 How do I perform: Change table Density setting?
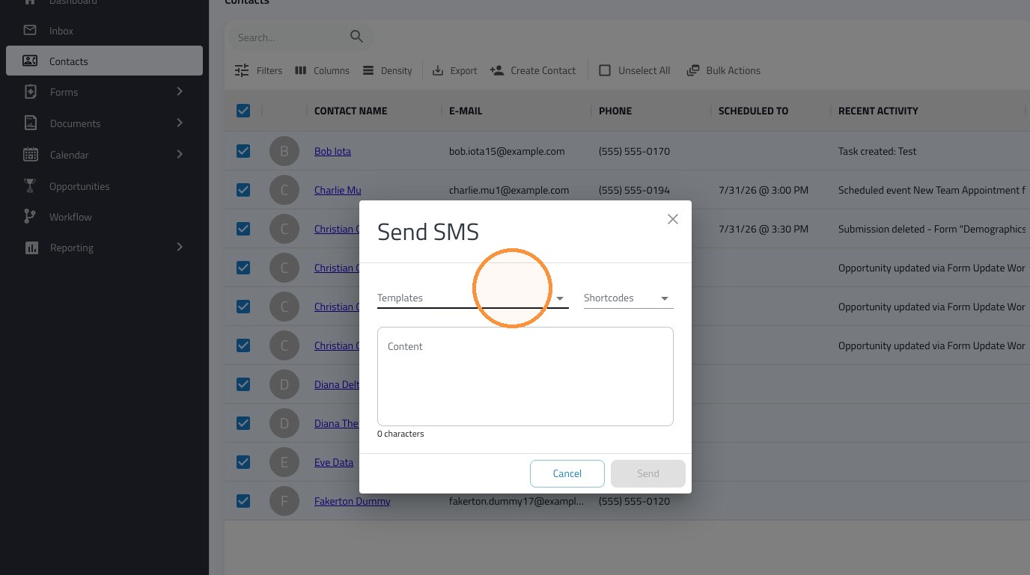(387, 70)
